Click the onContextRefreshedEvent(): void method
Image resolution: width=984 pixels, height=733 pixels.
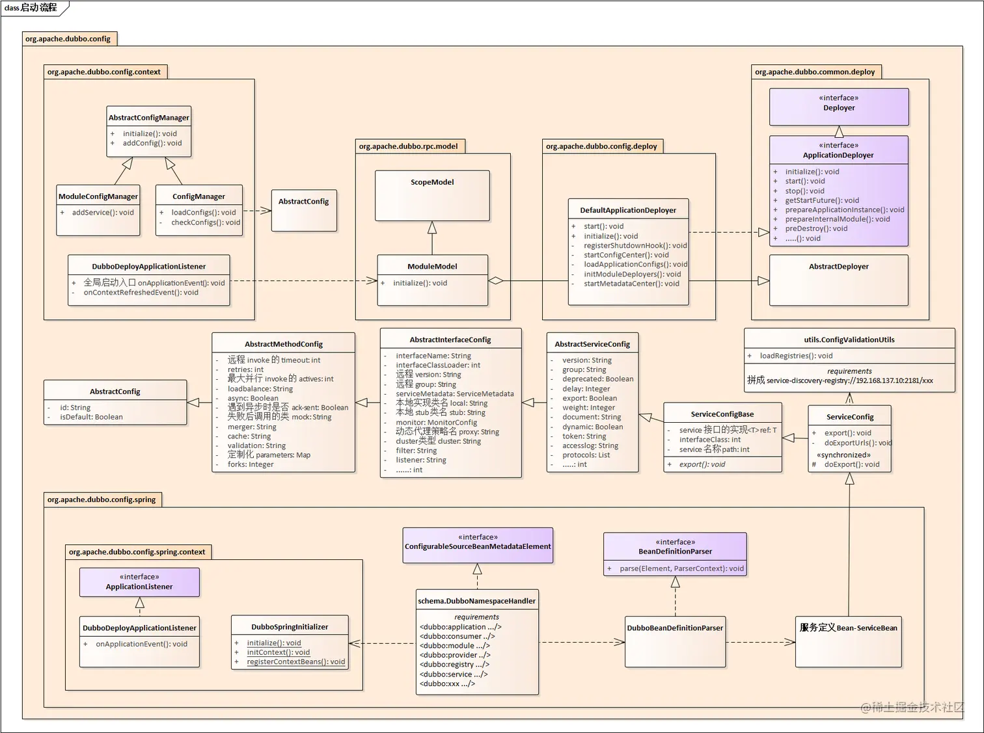pos(141,293)
